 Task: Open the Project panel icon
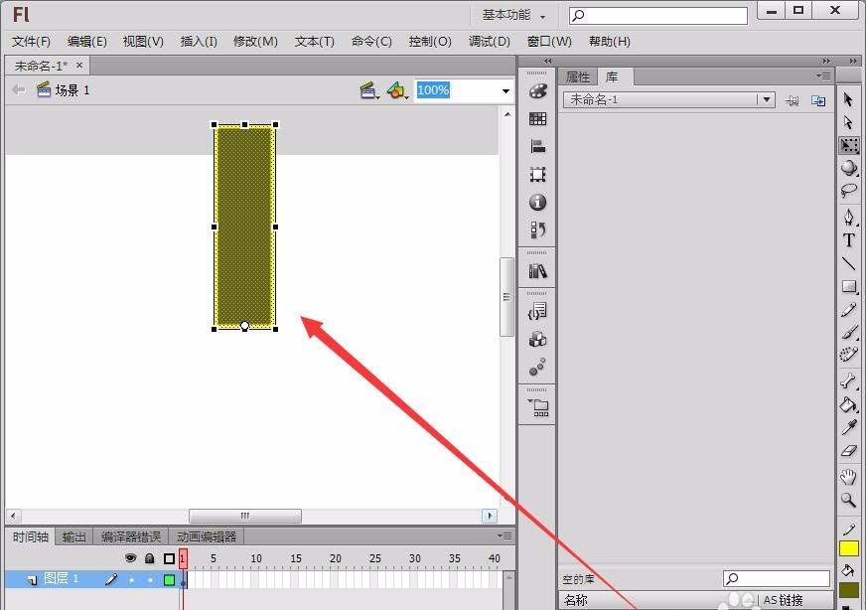(x=537, y=407)
